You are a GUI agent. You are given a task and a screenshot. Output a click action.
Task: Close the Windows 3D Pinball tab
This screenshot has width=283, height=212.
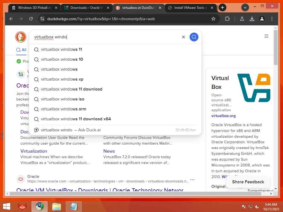(x=56, y=8)
